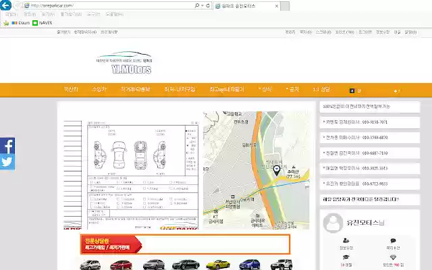Close the open browser tab

[277, 6]
